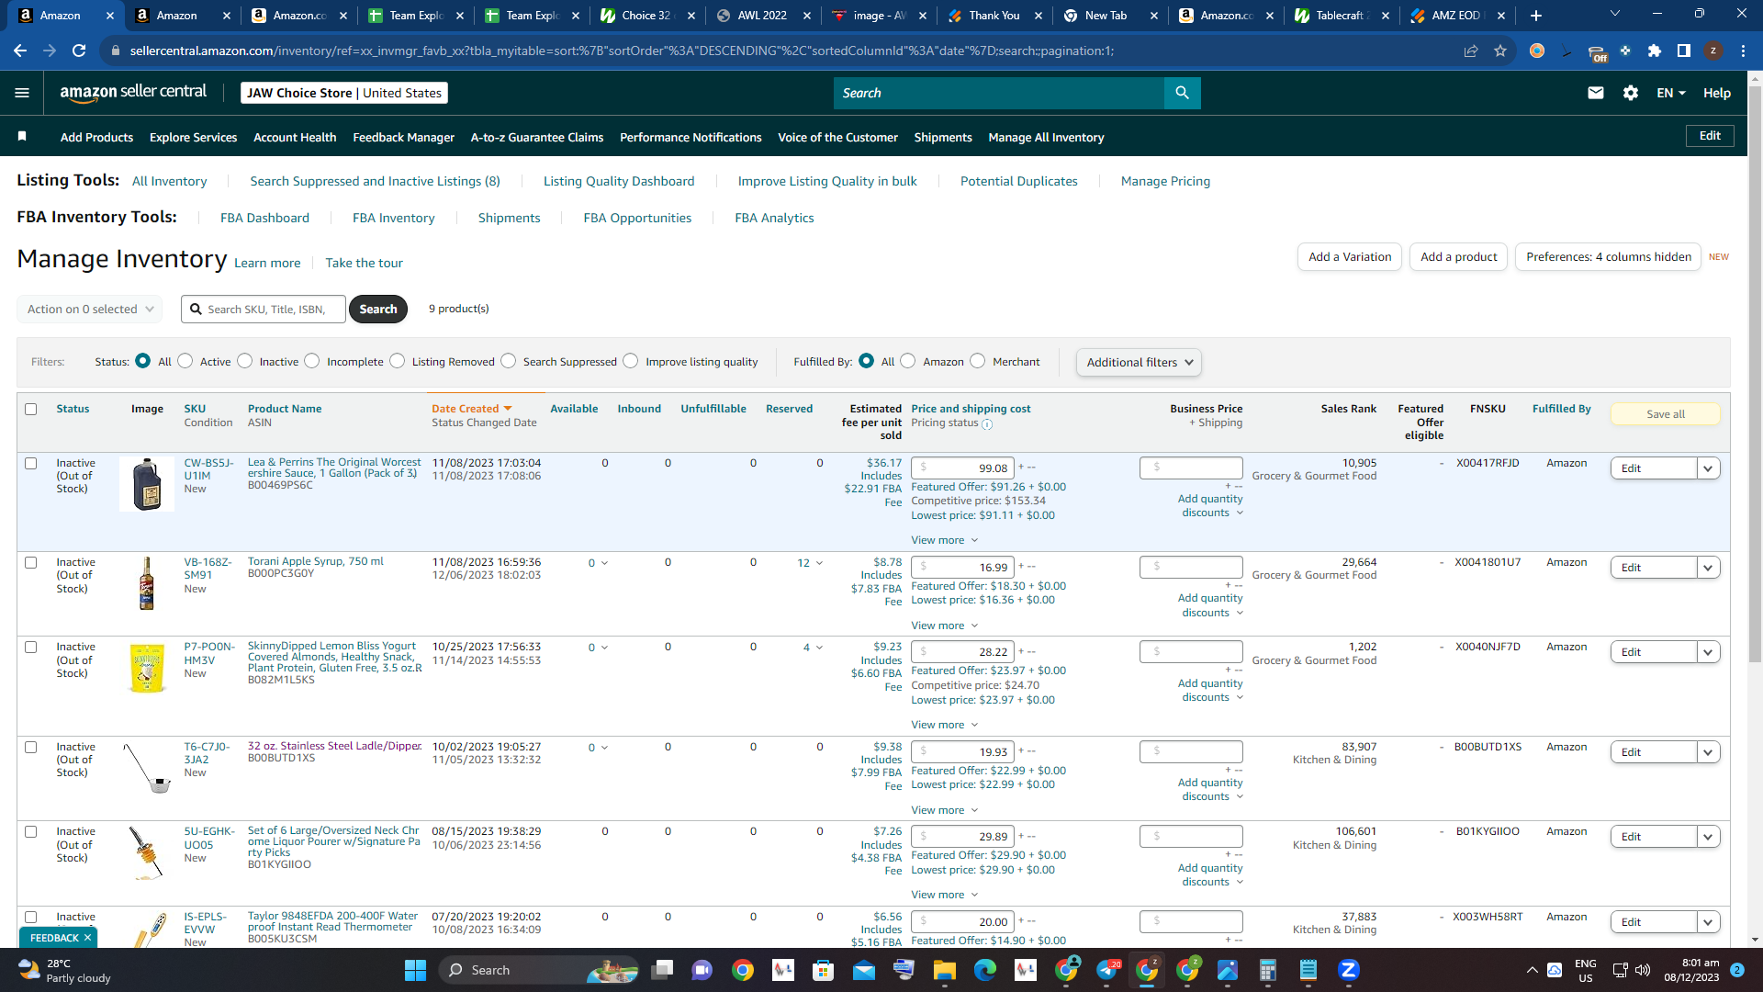The height and width of the screenshot is (992, 1763).
Task: Open Mail app from taskbar
Action: (864, 970)
